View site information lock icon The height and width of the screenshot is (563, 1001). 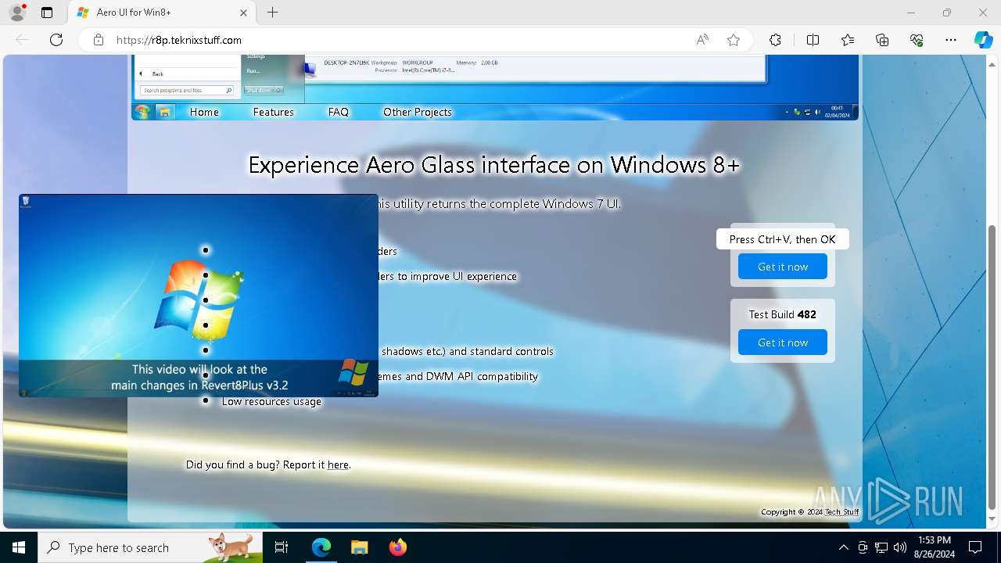pos(98,40)
